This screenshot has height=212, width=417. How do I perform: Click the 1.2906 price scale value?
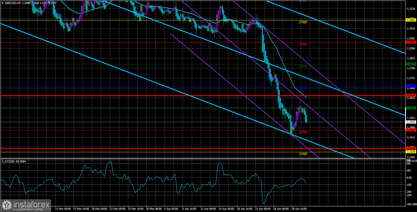coord(411,48)
